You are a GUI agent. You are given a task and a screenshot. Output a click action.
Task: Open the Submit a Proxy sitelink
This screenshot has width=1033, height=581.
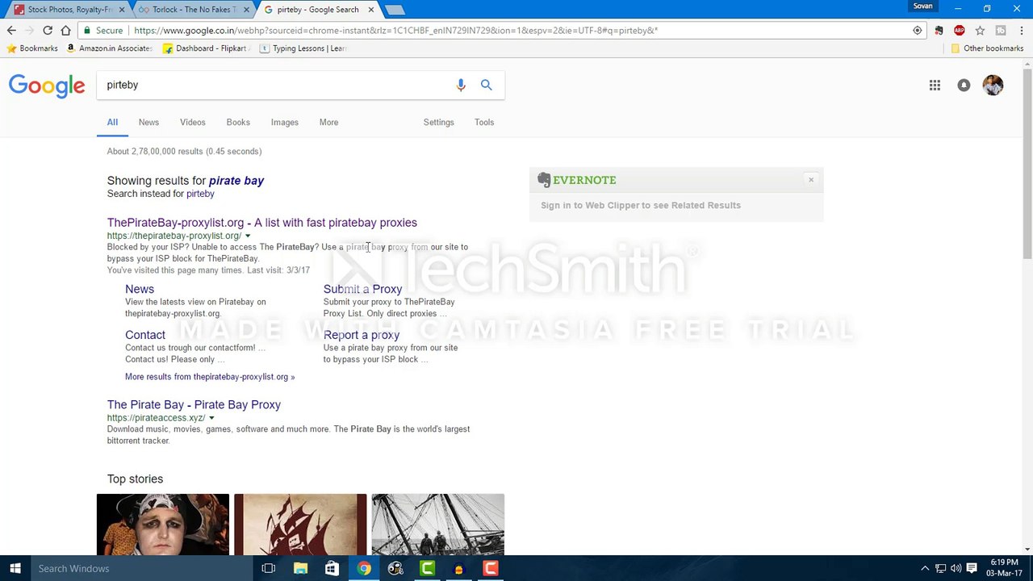pos(362,289)
